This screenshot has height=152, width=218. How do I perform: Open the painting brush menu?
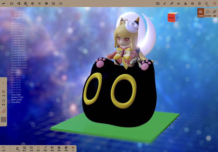pyautogui.click(x=172, y=3)
